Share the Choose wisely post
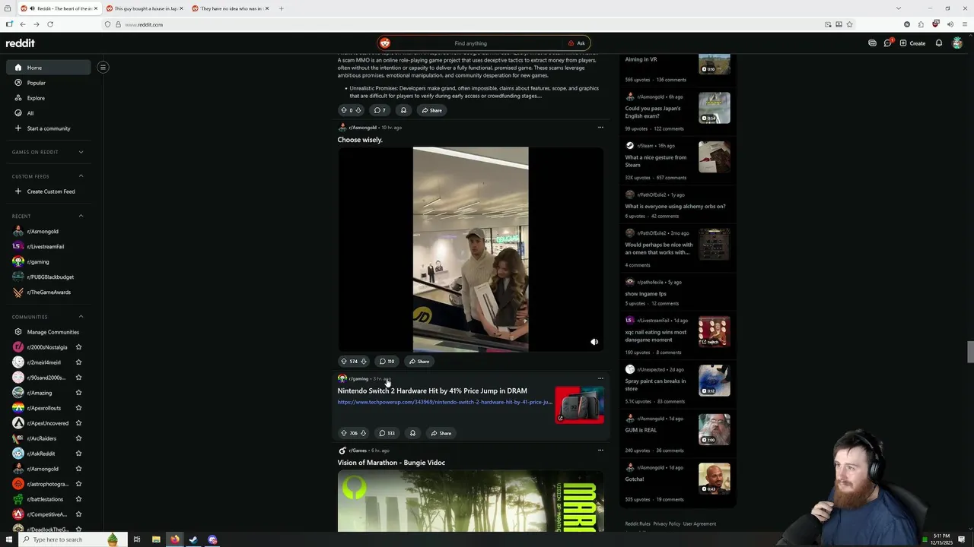974x547 pixels. pyautogui.click(x=419, y=362)
